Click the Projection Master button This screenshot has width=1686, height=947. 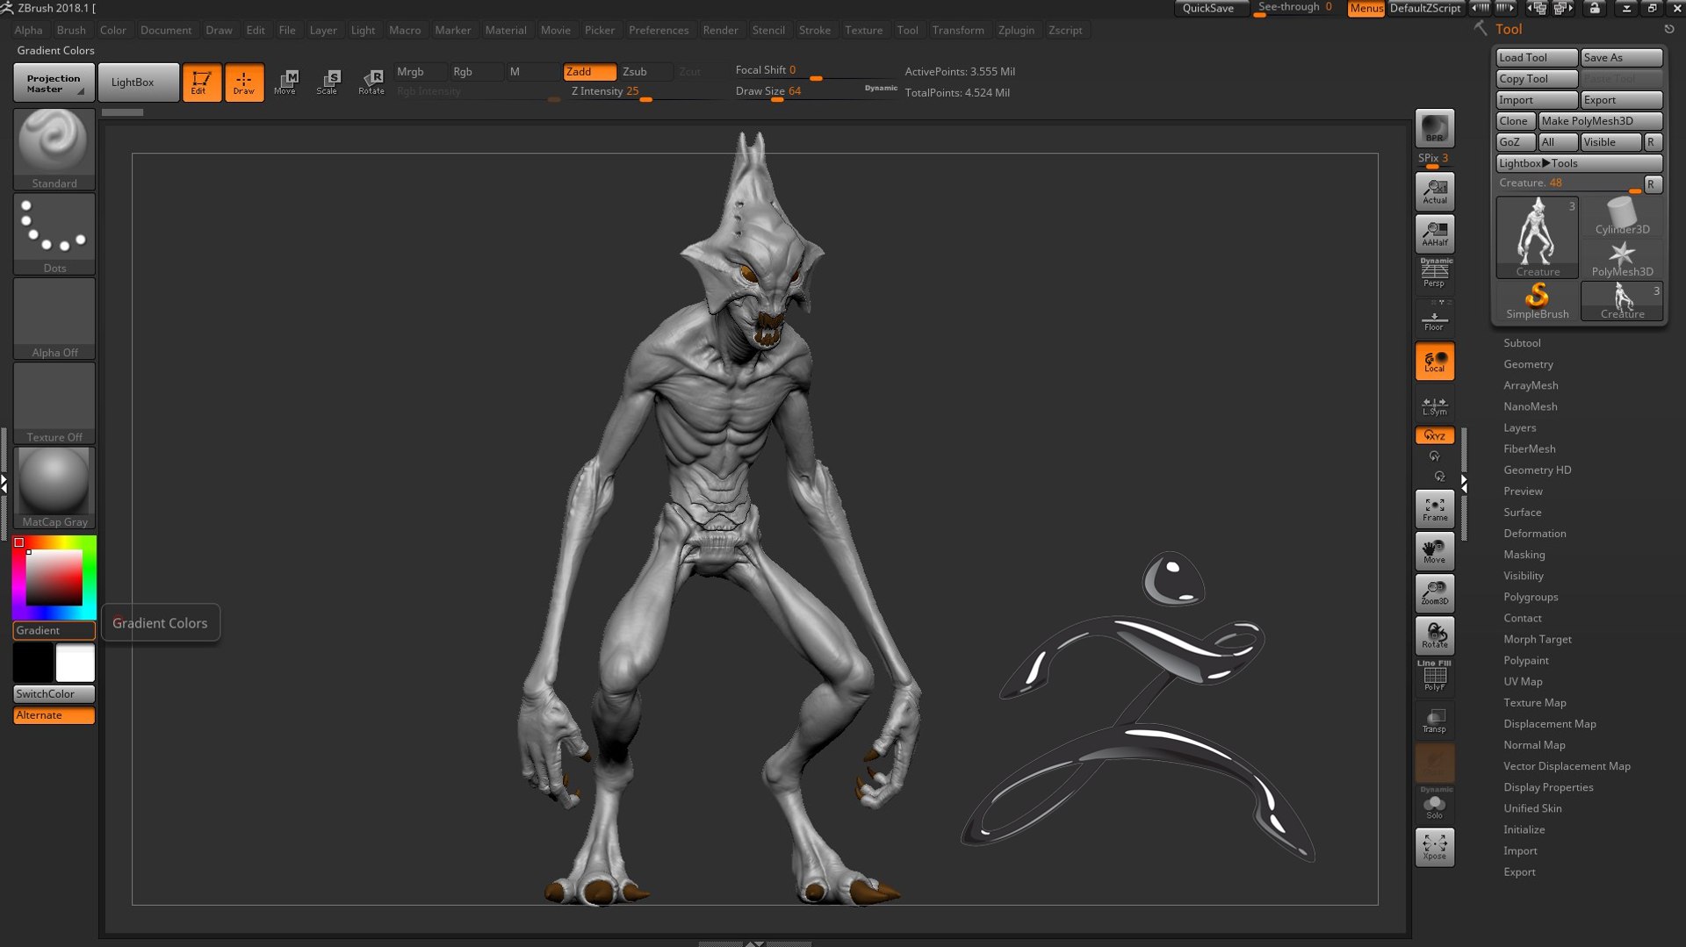point(54,83)
